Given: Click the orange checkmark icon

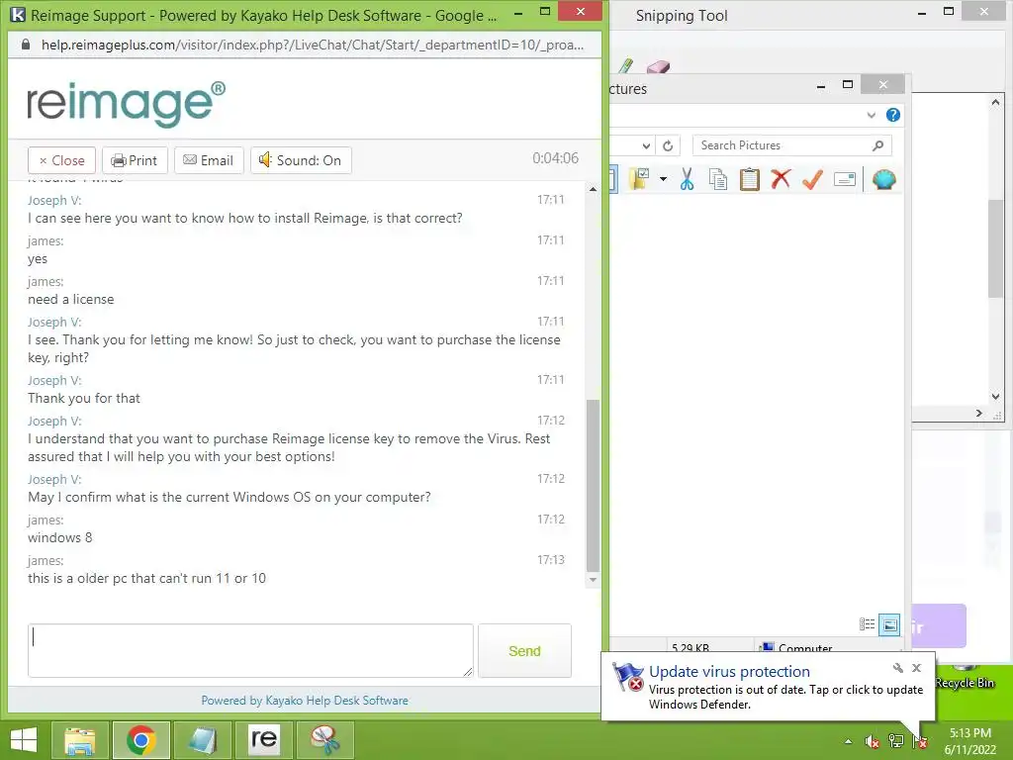Looking at the screenshot, I should tap(812, 179).
